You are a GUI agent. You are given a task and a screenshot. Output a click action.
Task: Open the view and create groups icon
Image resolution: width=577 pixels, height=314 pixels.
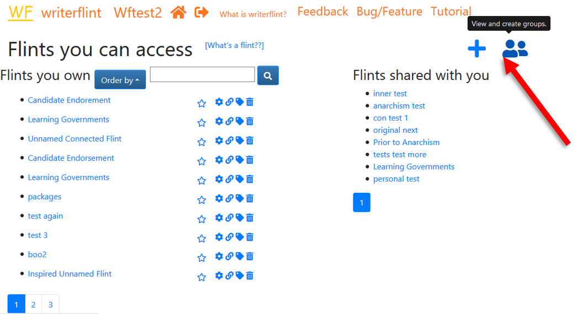(x=515, y=49)
